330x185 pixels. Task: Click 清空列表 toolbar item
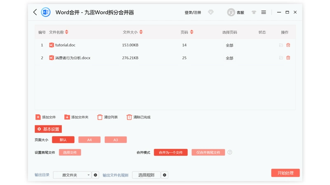click(107, 117)
